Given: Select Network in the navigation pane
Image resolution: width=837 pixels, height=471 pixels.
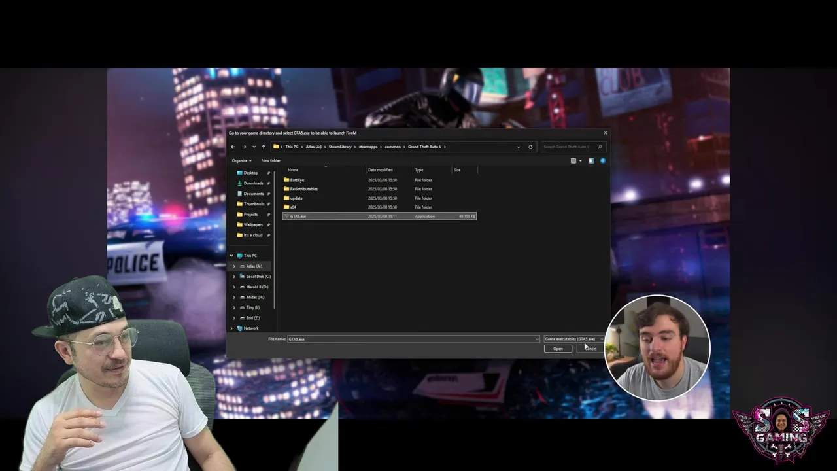Looking at the screenshot, I should pyautogui.click(x=251, y=328).
